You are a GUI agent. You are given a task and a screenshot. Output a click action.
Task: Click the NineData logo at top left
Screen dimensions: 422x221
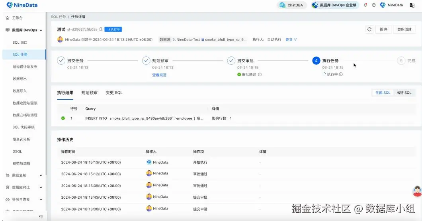tap(22, 5)
